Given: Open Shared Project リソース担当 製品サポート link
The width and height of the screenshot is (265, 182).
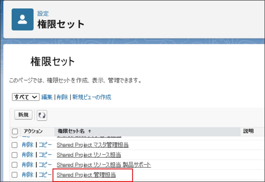Looking at the screenshot, I should pos(104,165).
